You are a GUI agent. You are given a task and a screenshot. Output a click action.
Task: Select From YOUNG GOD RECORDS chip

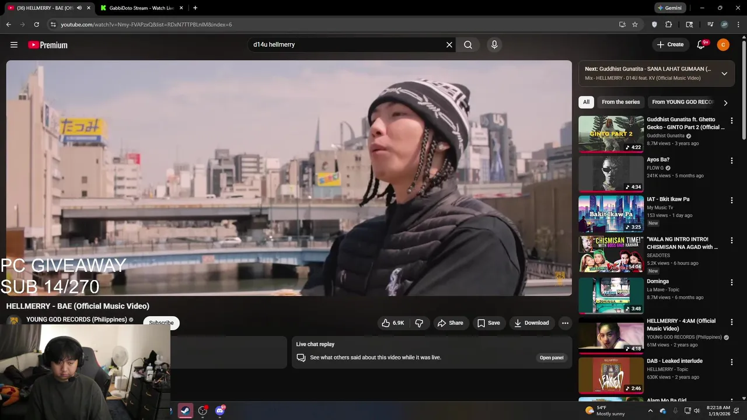click(x=682, y=102)
